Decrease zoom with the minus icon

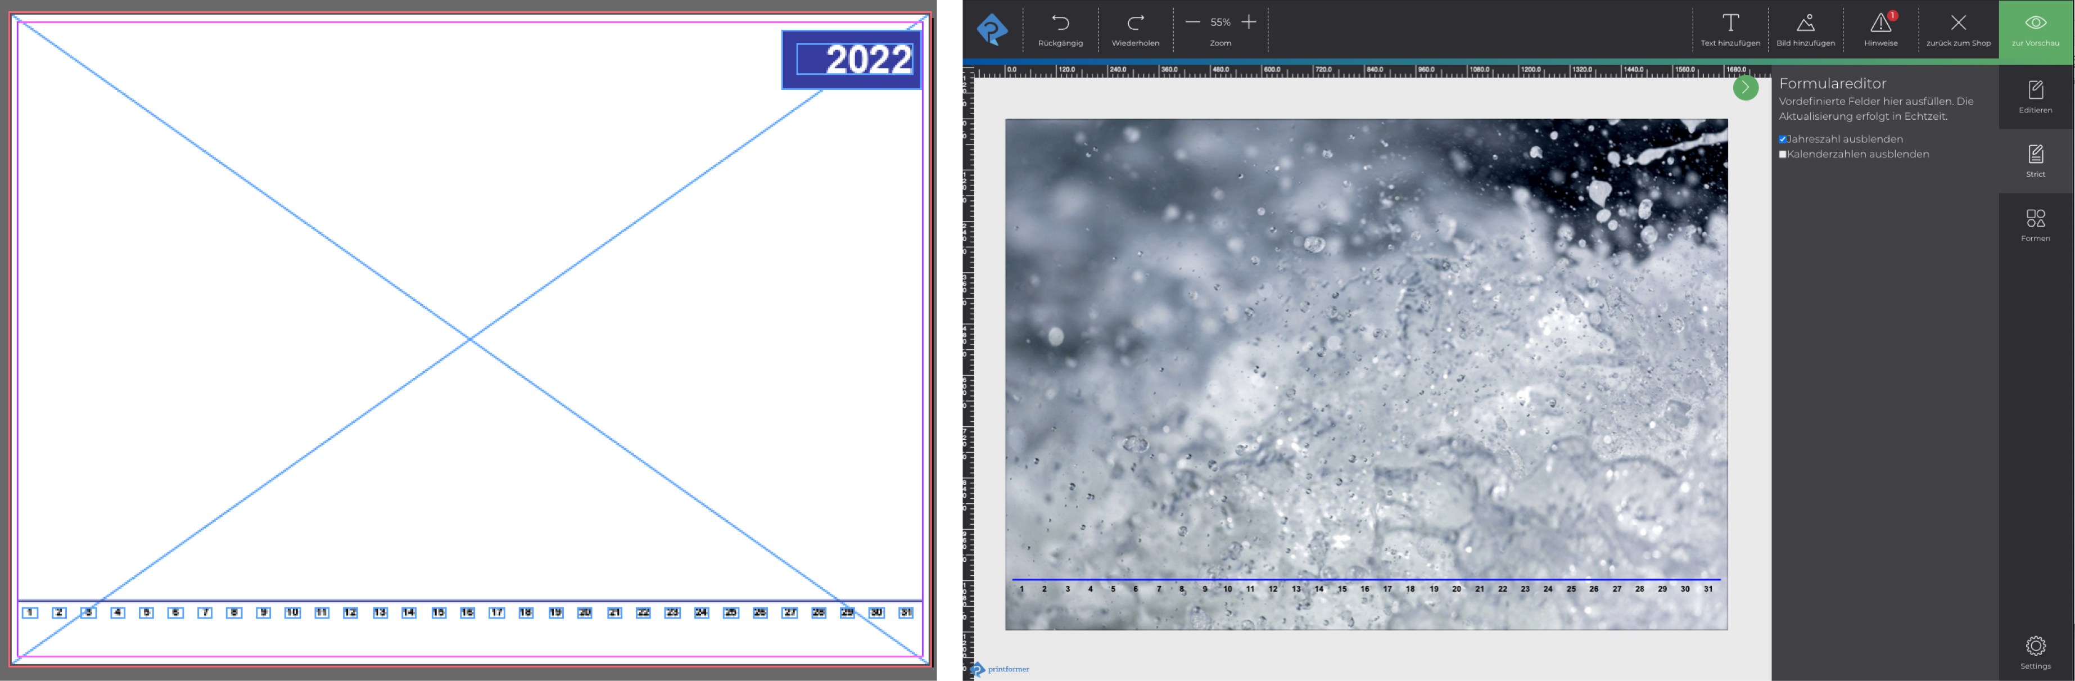(1192, 22)
